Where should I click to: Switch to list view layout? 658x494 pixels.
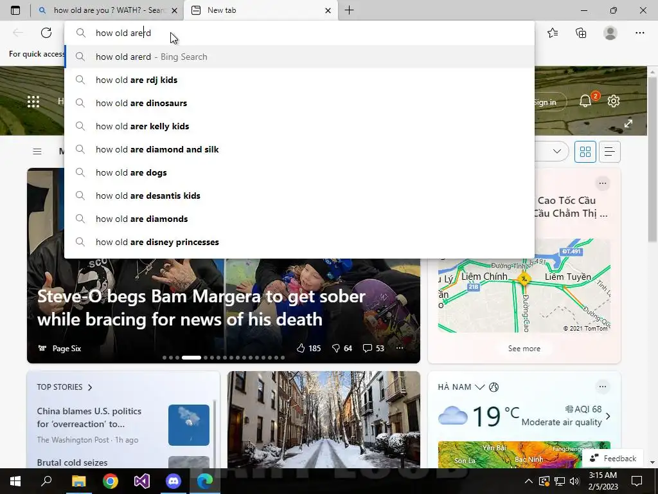coord(609,151)
